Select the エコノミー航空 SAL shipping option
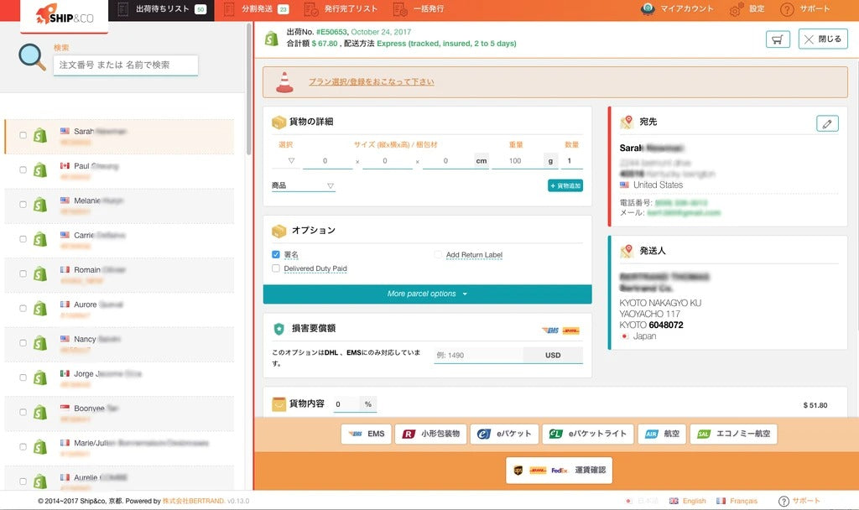859x510 pixels. [733, 434]
